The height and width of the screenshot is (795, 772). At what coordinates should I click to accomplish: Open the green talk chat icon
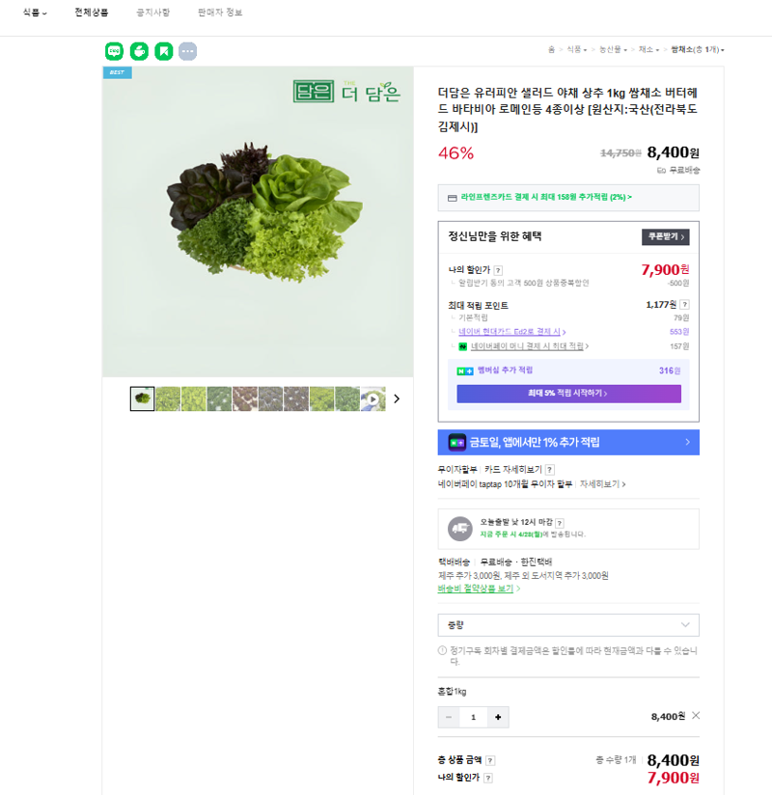click(x=114, y=51)
